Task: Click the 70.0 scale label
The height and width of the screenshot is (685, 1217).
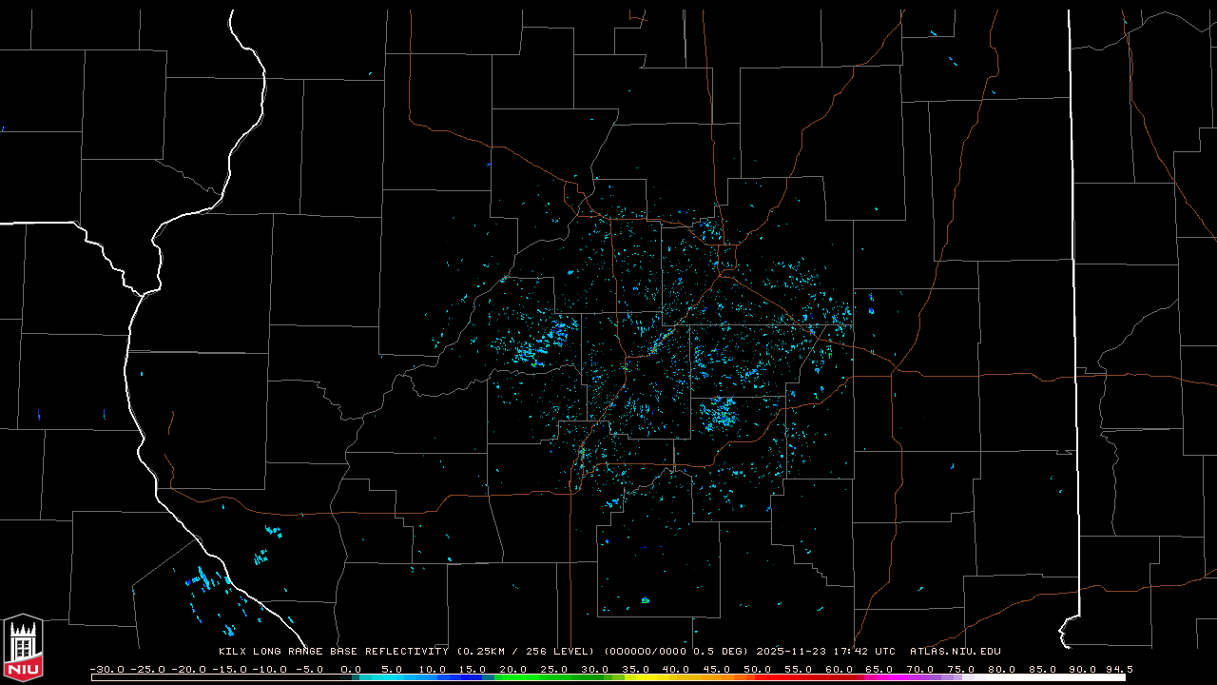Action: (921, 669)
